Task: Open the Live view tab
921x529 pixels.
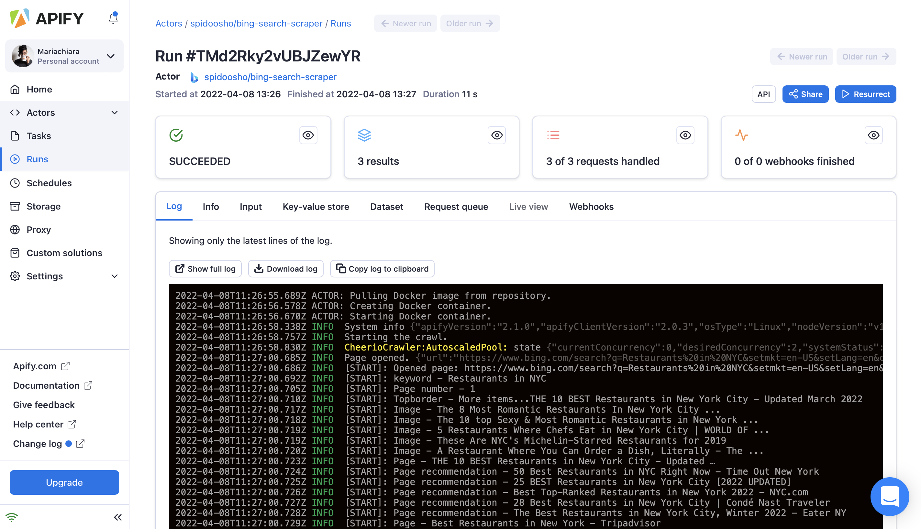Action: pos(528,207)
